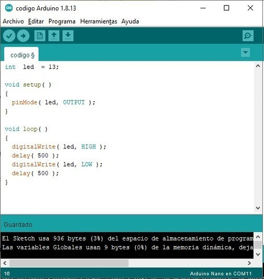
Task: Click the last delay( 500 ) line
Action: coord(35,173)
